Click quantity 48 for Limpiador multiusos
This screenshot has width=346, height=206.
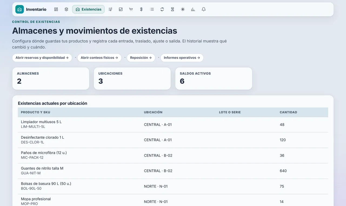point(282,125)
